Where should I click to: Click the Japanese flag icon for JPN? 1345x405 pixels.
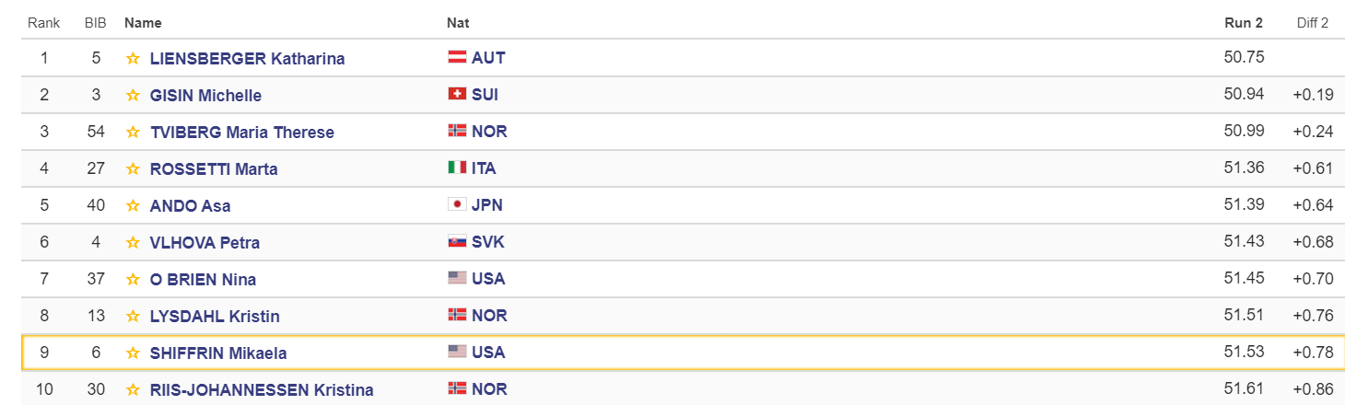(x=456, y=204)
